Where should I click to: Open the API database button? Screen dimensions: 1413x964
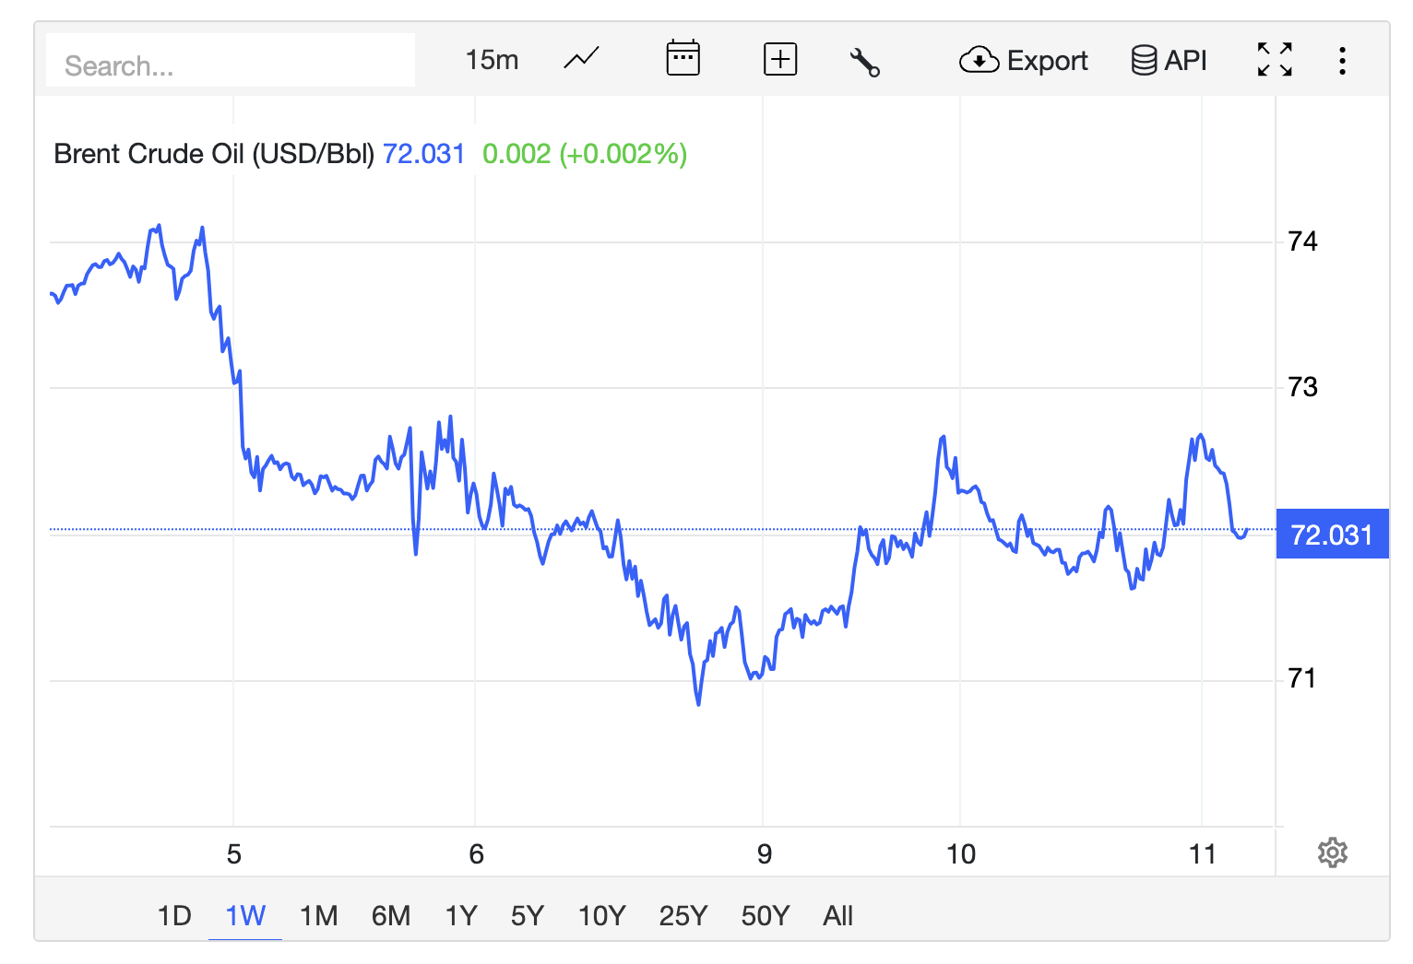(1169, 61)
